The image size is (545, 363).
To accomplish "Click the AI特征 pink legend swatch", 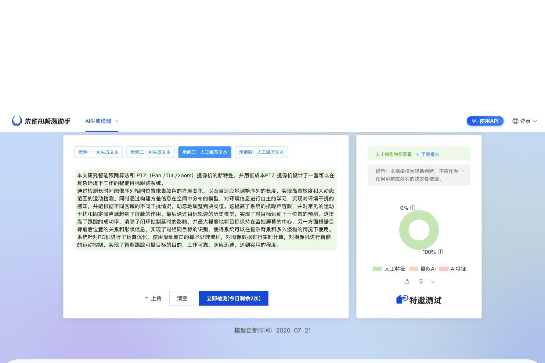I will pos(444,269).
